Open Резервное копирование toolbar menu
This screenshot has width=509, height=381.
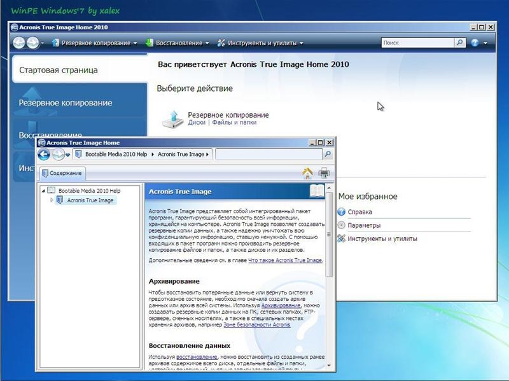click(94, 43)
